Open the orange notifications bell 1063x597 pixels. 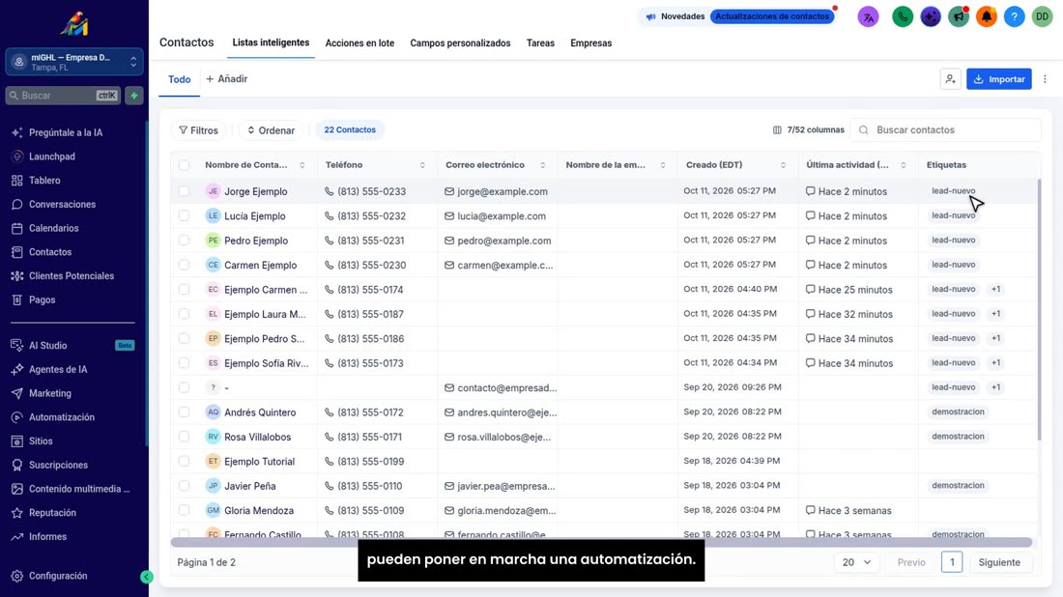987,16
